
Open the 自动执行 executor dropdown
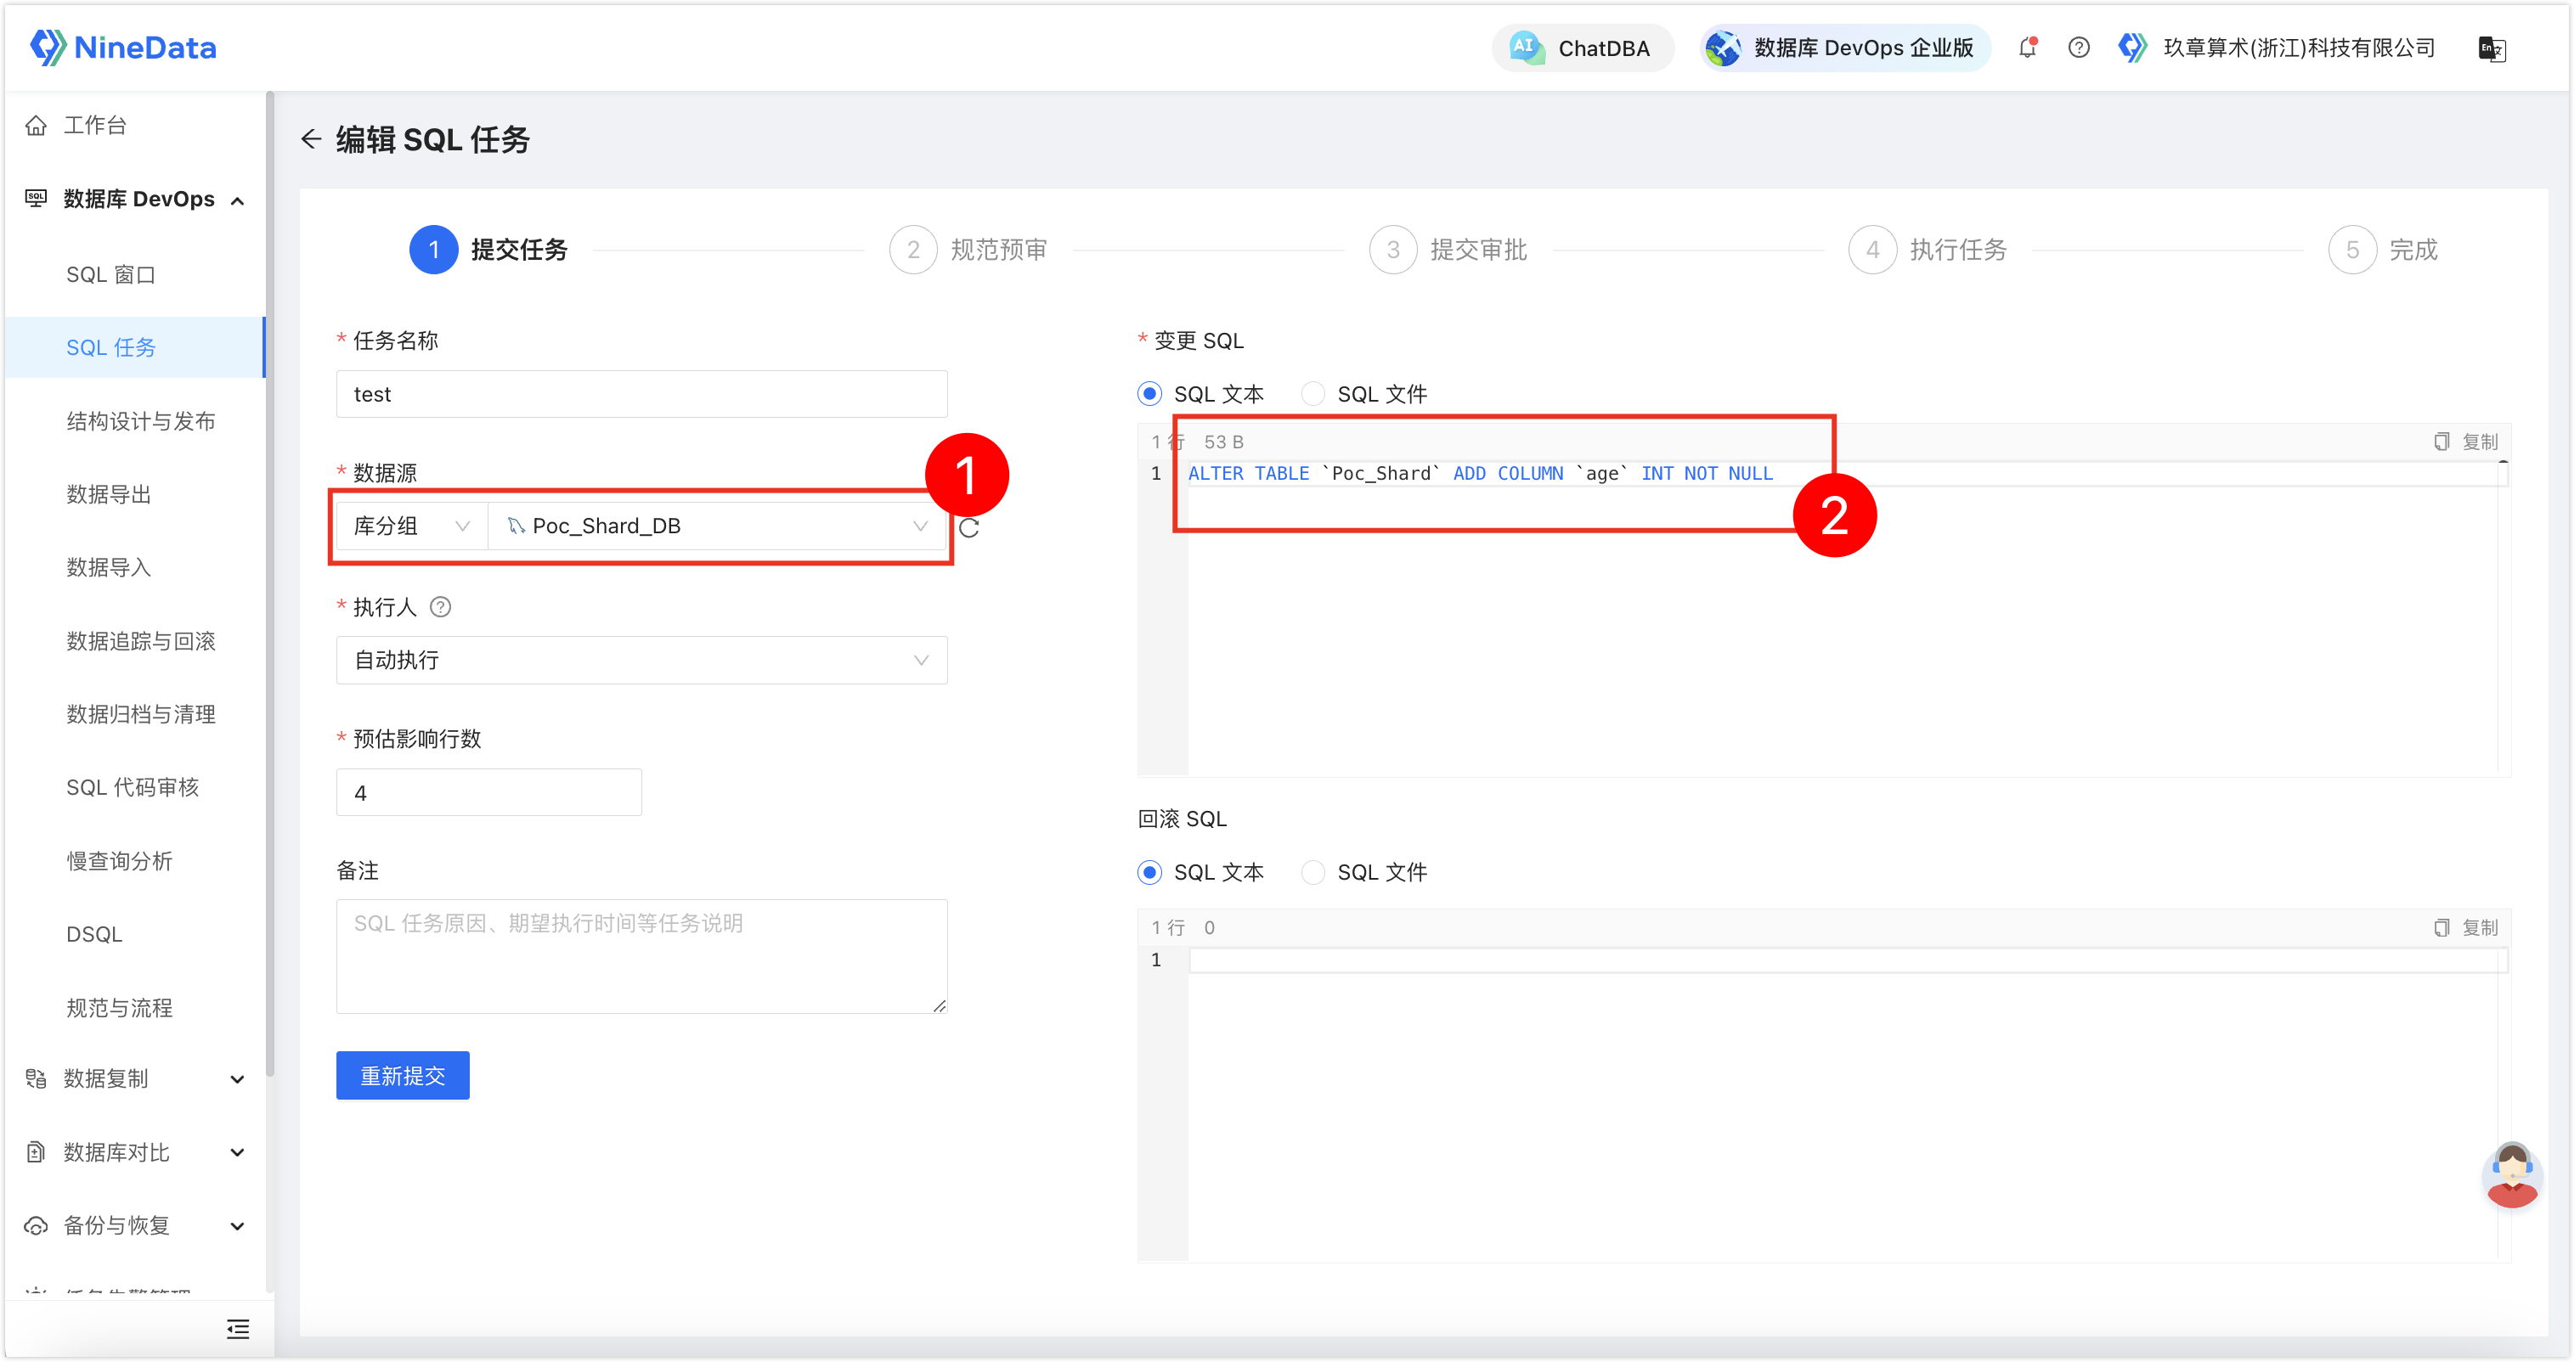tap(641, 660)
